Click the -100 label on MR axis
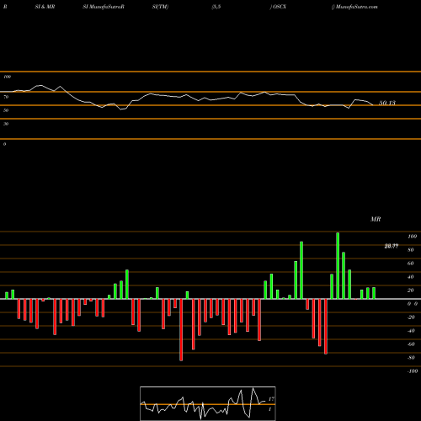 (413, 371)
